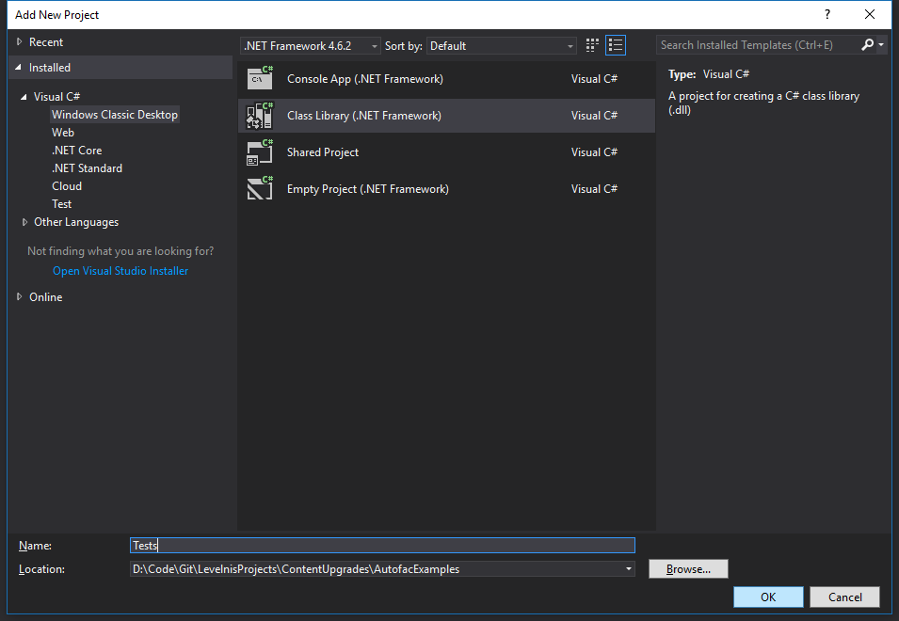Viewport: 899px width, 621px height.
Task: Select the Test category
Action: [x=62, y=204]
